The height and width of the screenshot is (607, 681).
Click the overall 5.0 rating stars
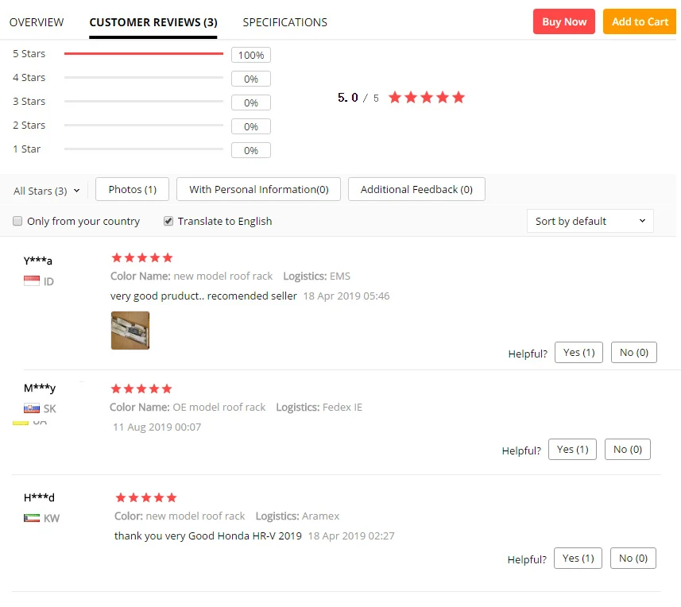[427, 97]
